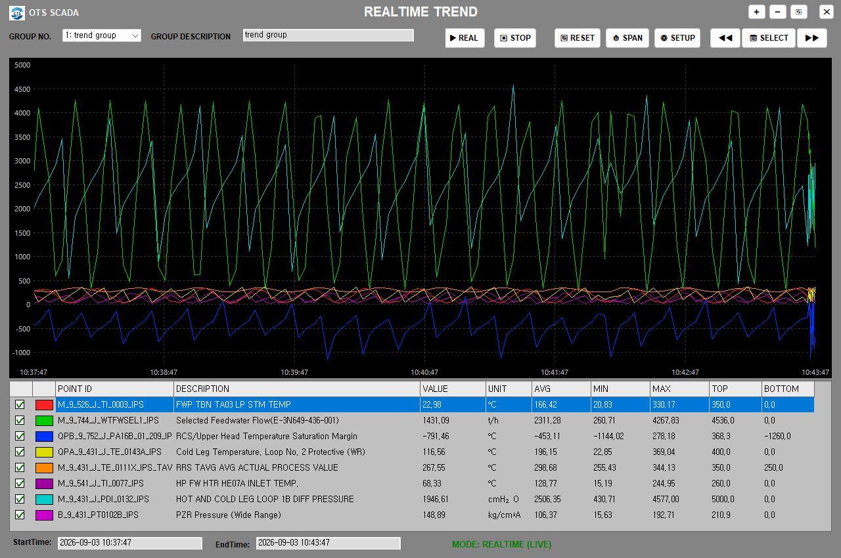Open the SELECT point dialog
The height and width of the screenshot is (558, 841).
769,38
